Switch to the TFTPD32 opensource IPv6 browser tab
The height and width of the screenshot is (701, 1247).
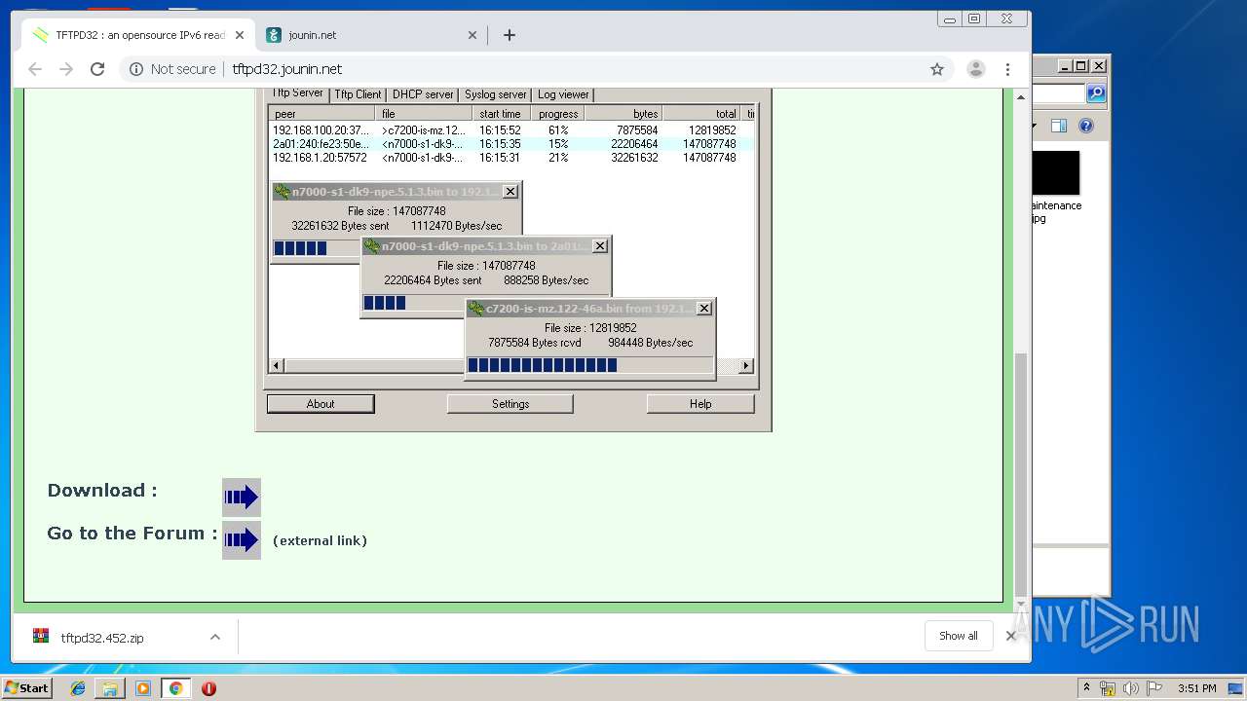pos(139,35)
